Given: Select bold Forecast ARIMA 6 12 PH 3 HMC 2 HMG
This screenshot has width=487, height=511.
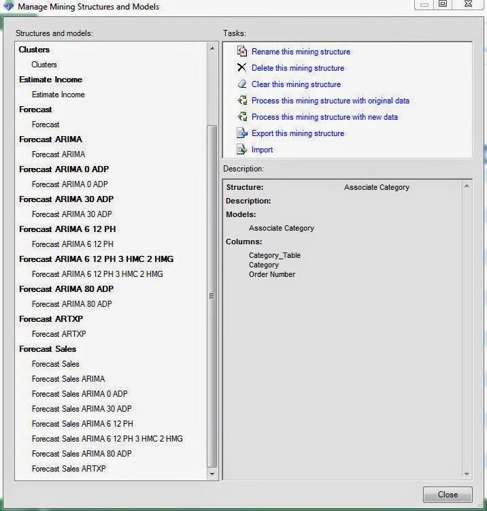Looking at the screenshot, I should (97, 259).
